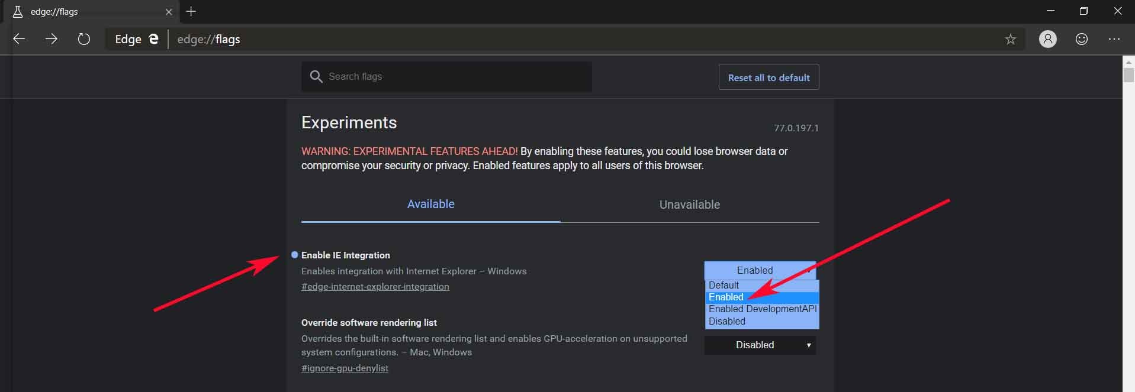Switch to the Available tab
The height and width of the screenshot is (392, 1135).
click(x=430, y=205)
